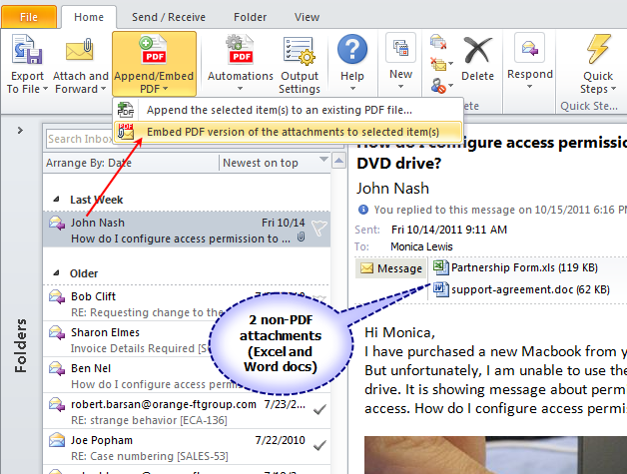
Task: Click the Newest on top sort header
Action: tap(261, 163)
